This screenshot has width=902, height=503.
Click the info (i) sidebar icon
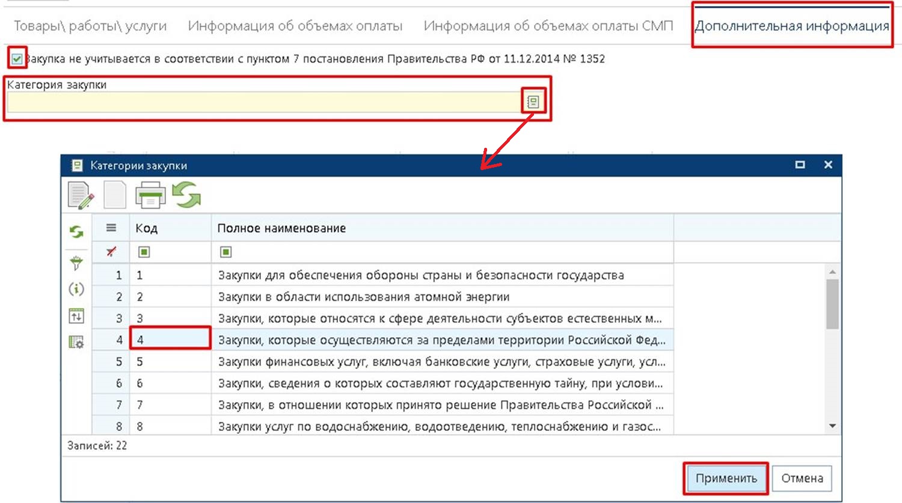click(76, 289)
